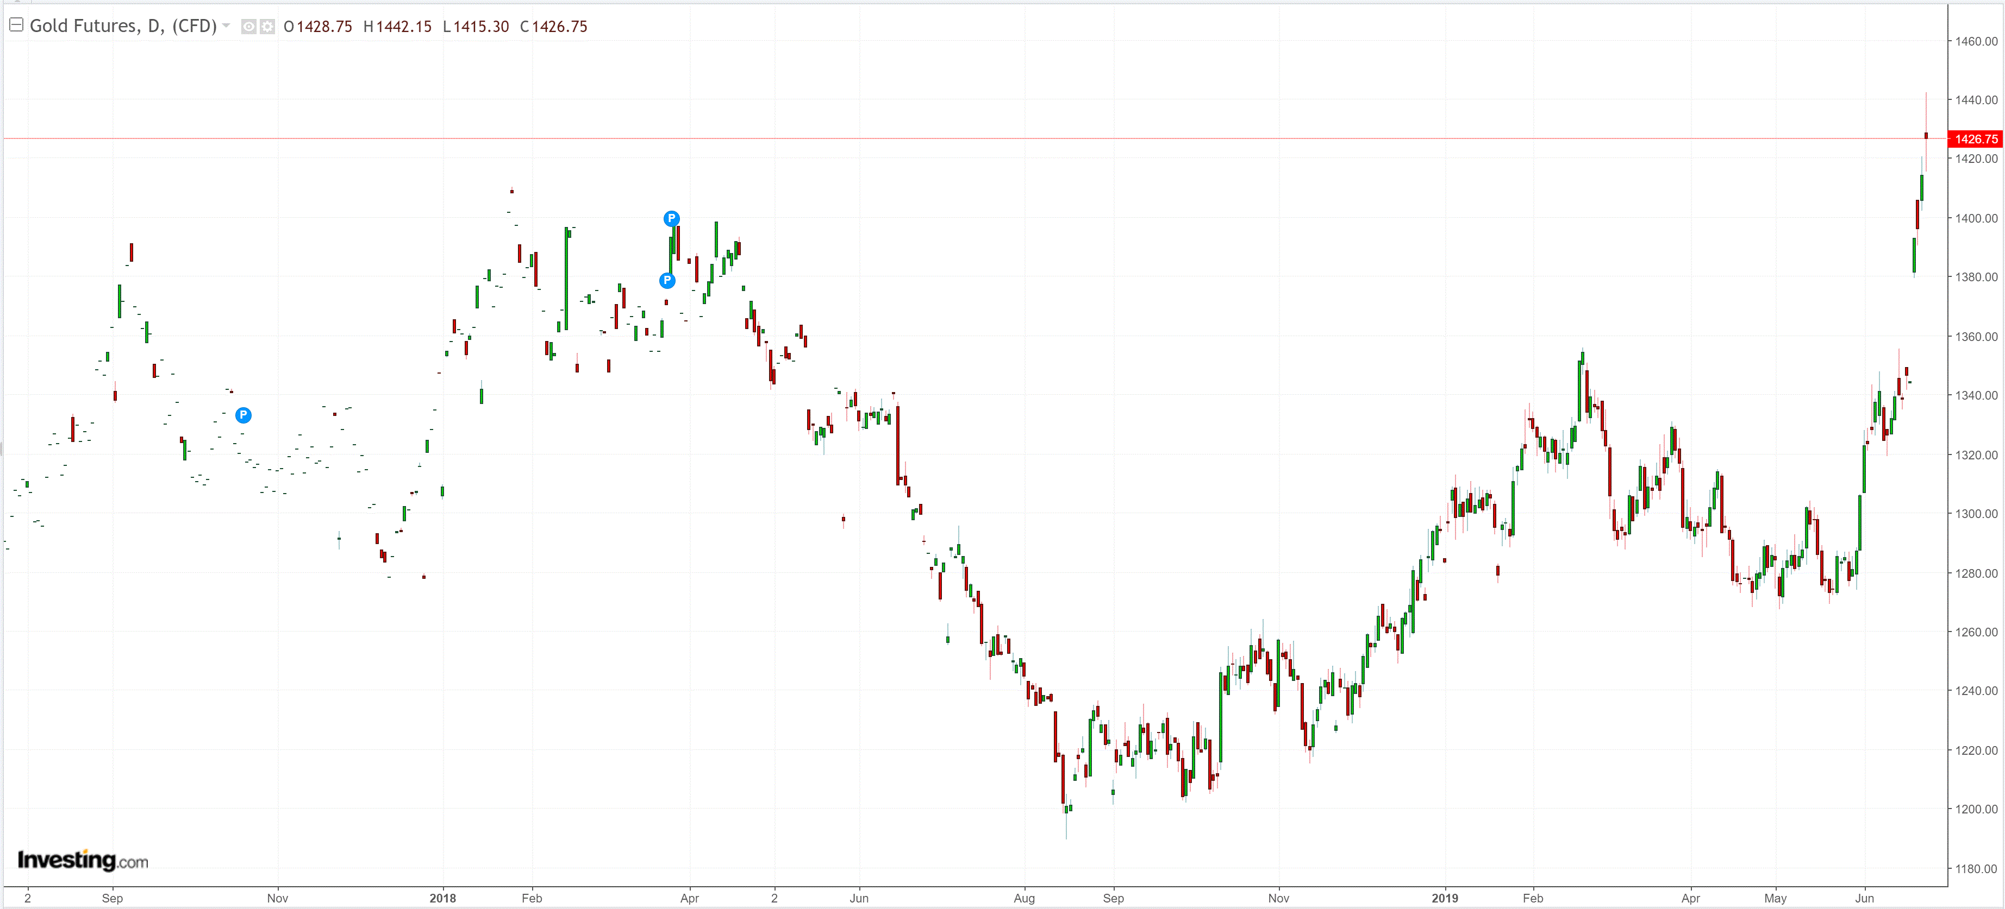Click the upper P marker near April

coord(672,218)
